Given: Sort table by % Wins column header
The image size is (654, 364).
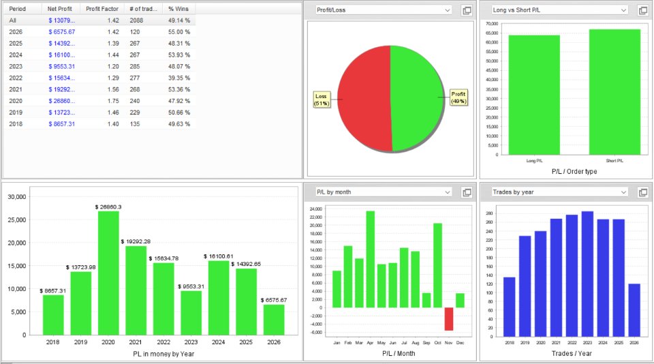Looking at the screenshot, I should pyautogui.click(x=178, y=9).
